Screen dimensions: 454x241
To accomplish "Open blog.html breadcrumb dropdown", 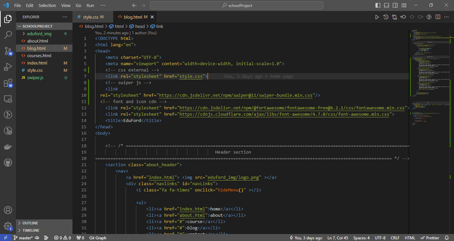I will 91,26.
